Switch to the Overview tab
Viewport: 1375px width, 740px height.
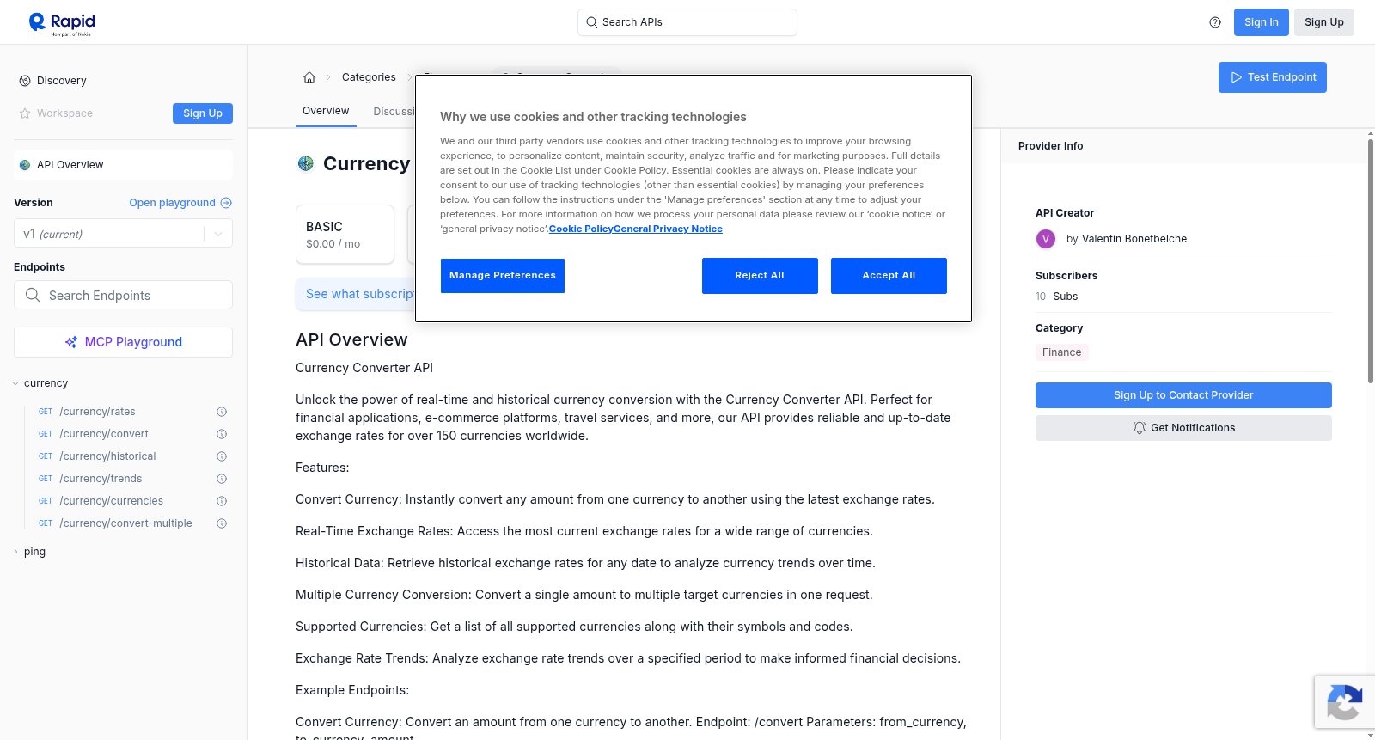point(326,111)
